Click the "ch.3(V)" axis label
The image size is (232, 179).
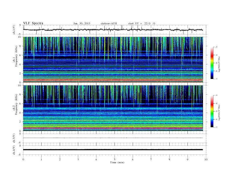pyautogui.click(x=14, y=138)
